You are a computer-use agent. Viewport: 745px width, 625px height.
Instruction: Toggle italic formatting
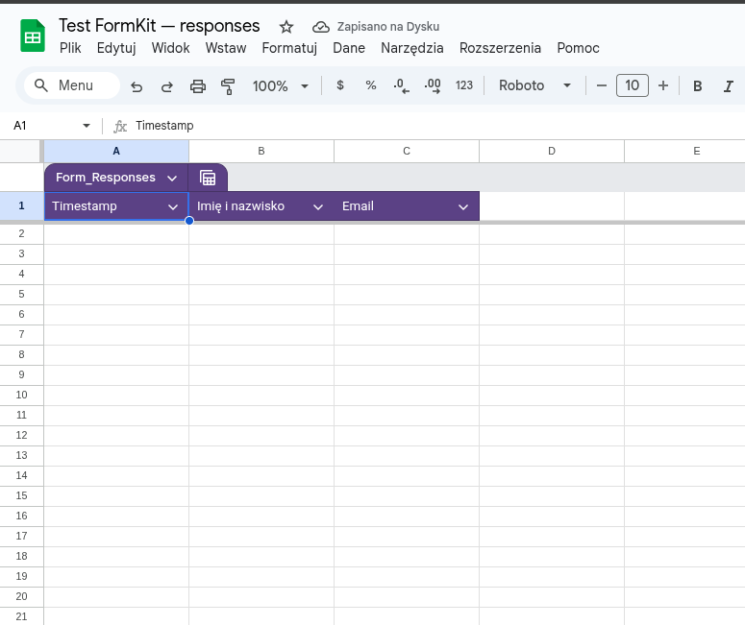(x=729, y=86)
